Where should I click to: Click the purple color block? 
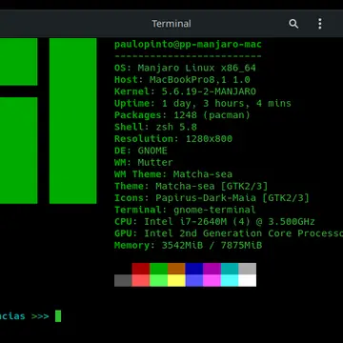pos(212,269)
